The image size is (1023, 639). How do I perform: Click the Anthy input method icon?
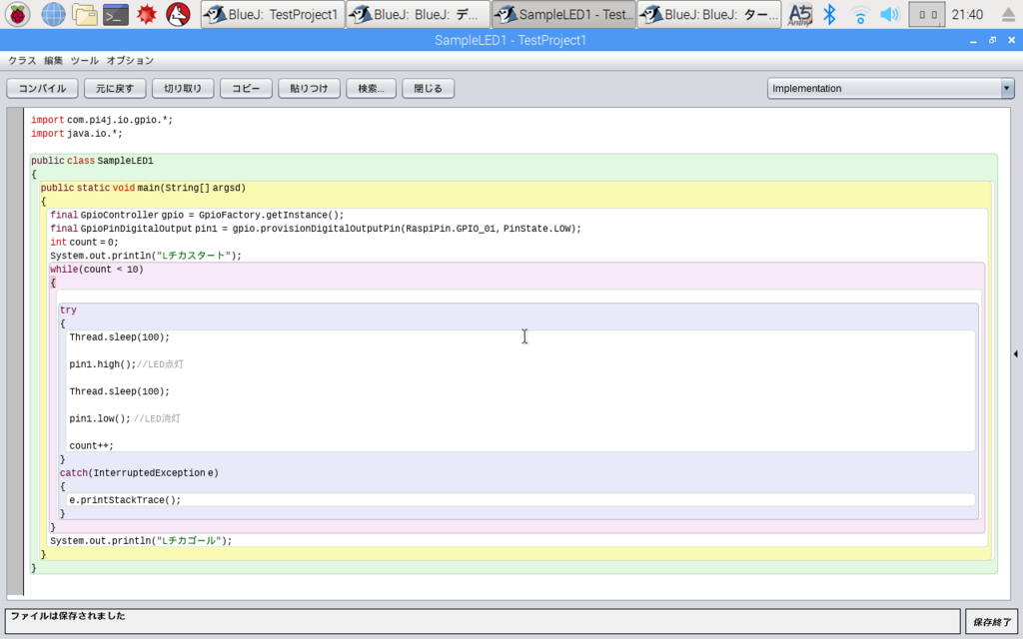800,14
